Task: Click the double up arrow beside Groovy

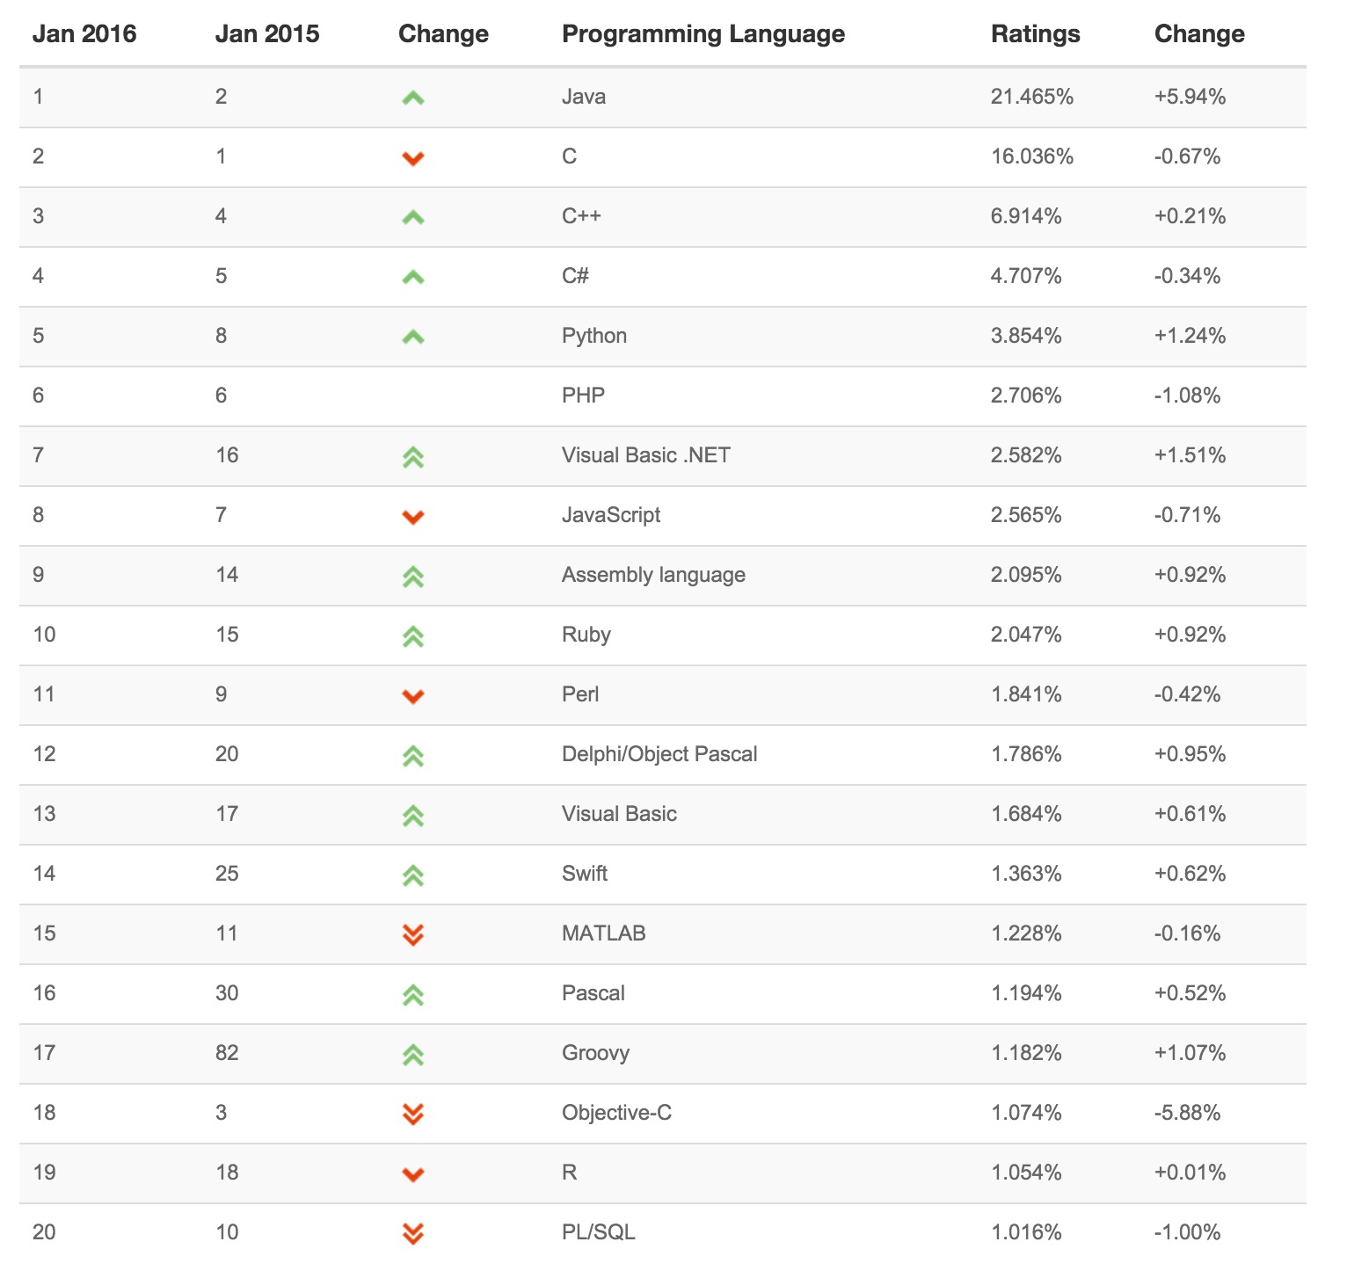Action: point(412,1055)
